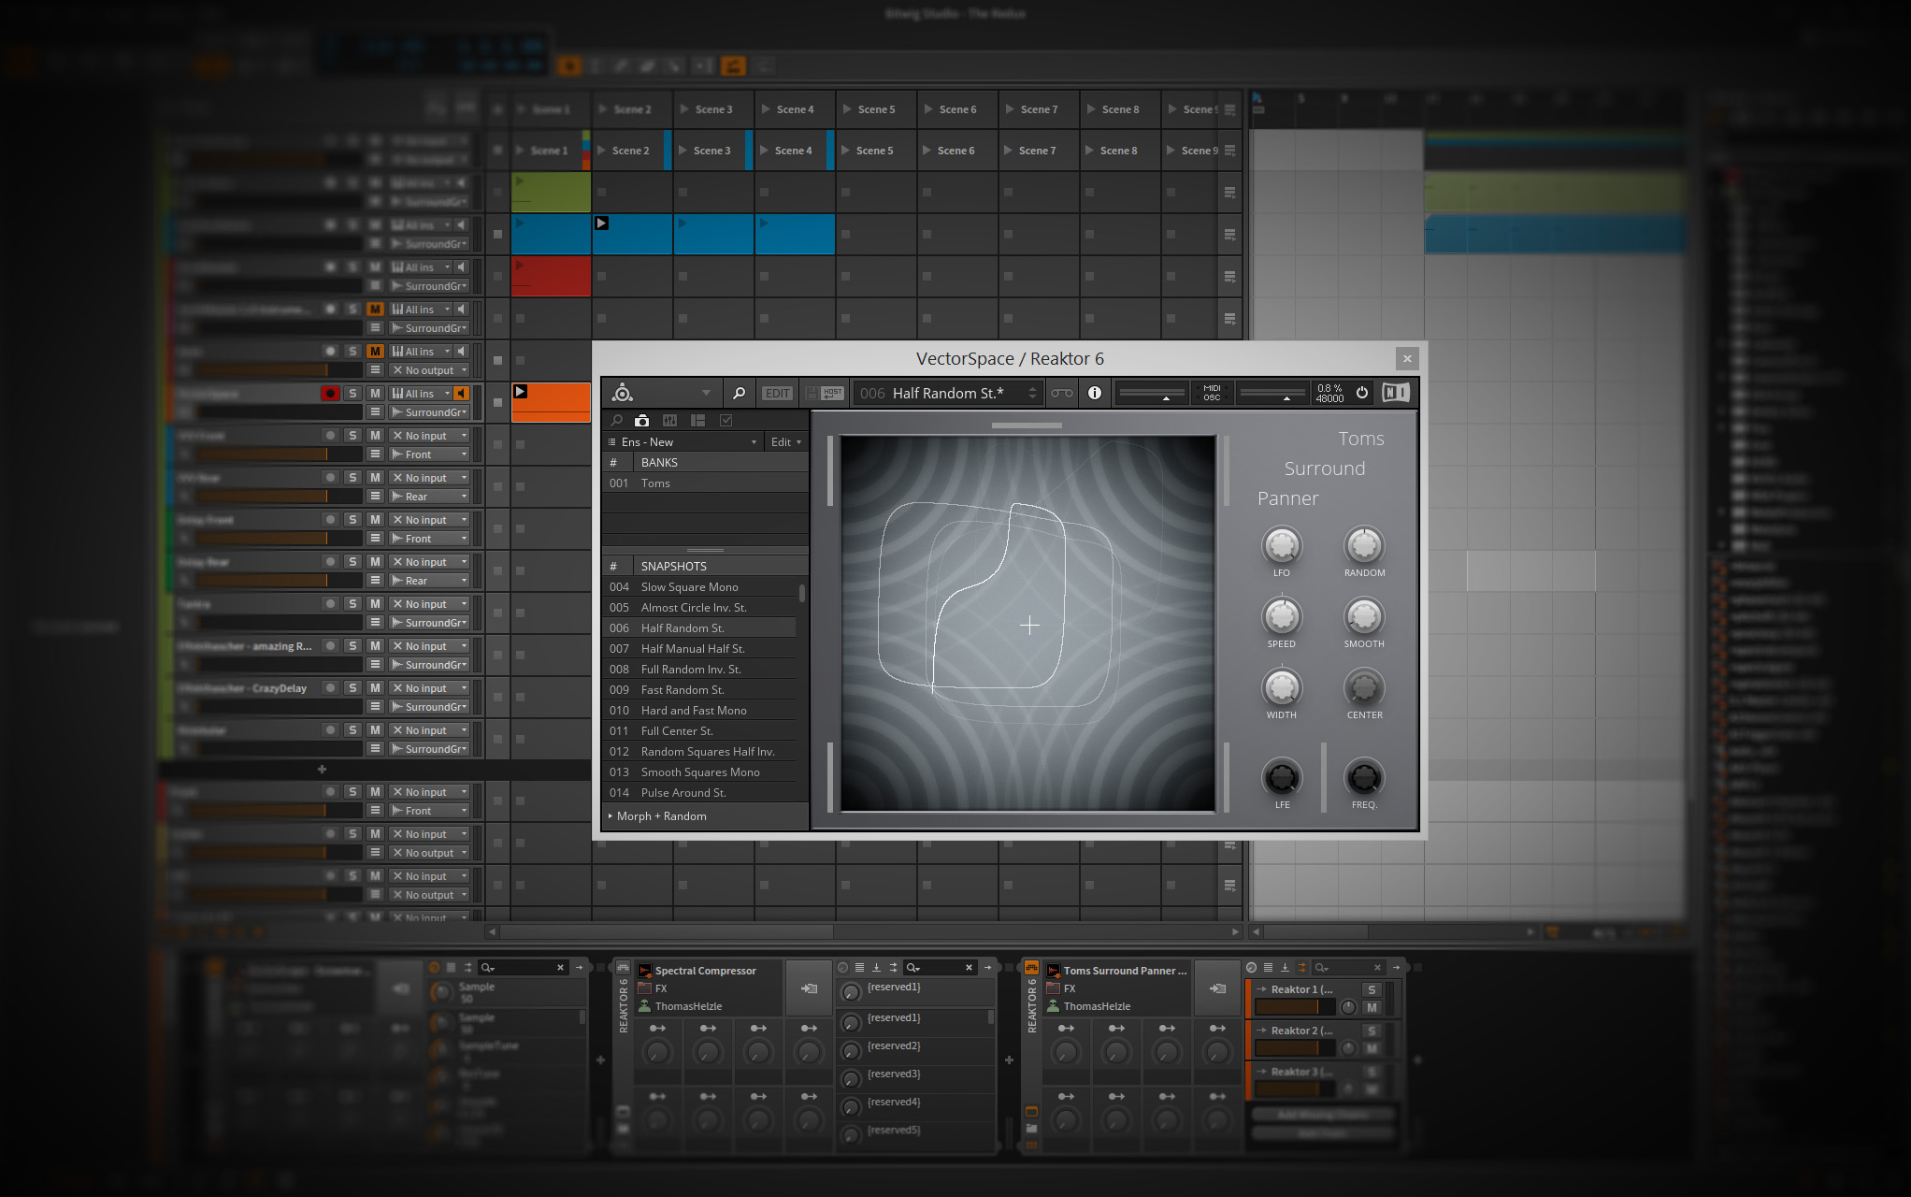1911x1197 pixels.
Task: Add device between Spectral Compressor and Panner
Action: coord(1009,1060)
